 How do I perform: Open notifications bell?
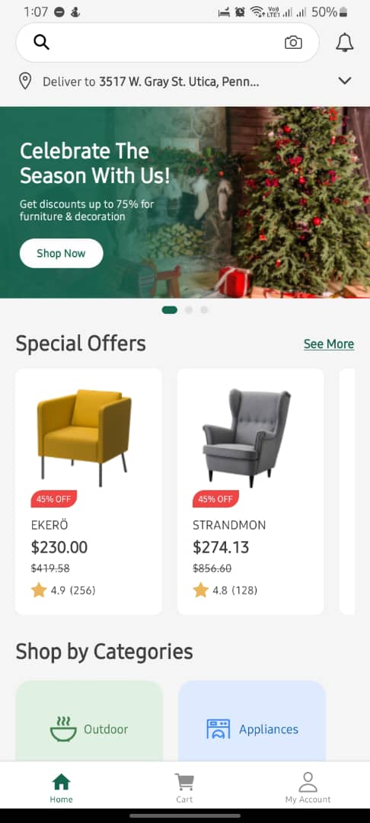click(x=344, y=43)
